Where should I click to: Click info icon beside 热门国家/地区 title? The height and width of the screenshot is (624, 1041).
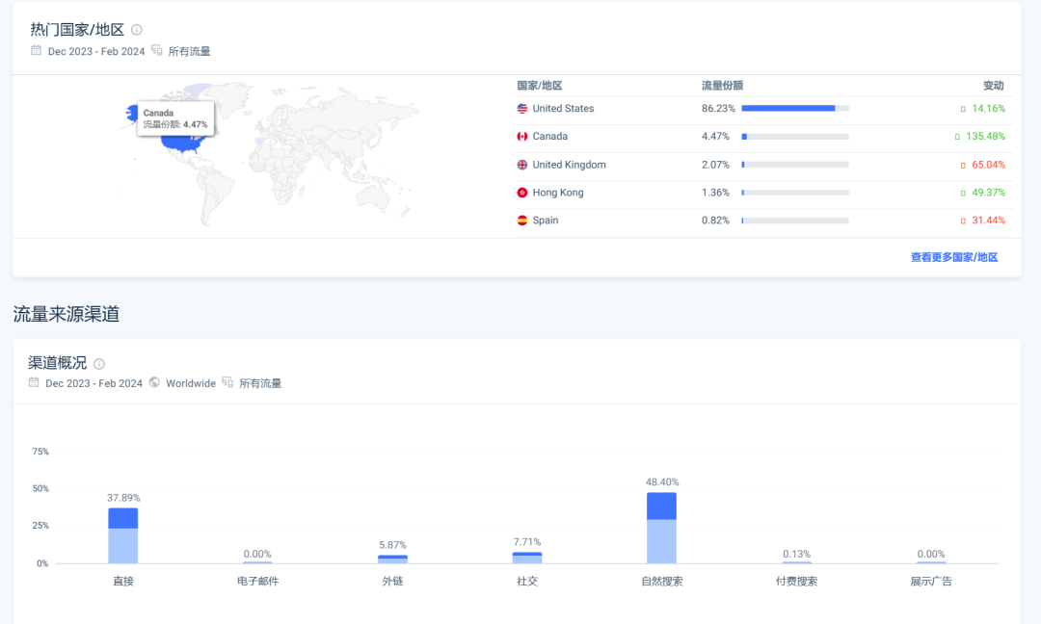(x=137, y=30)
